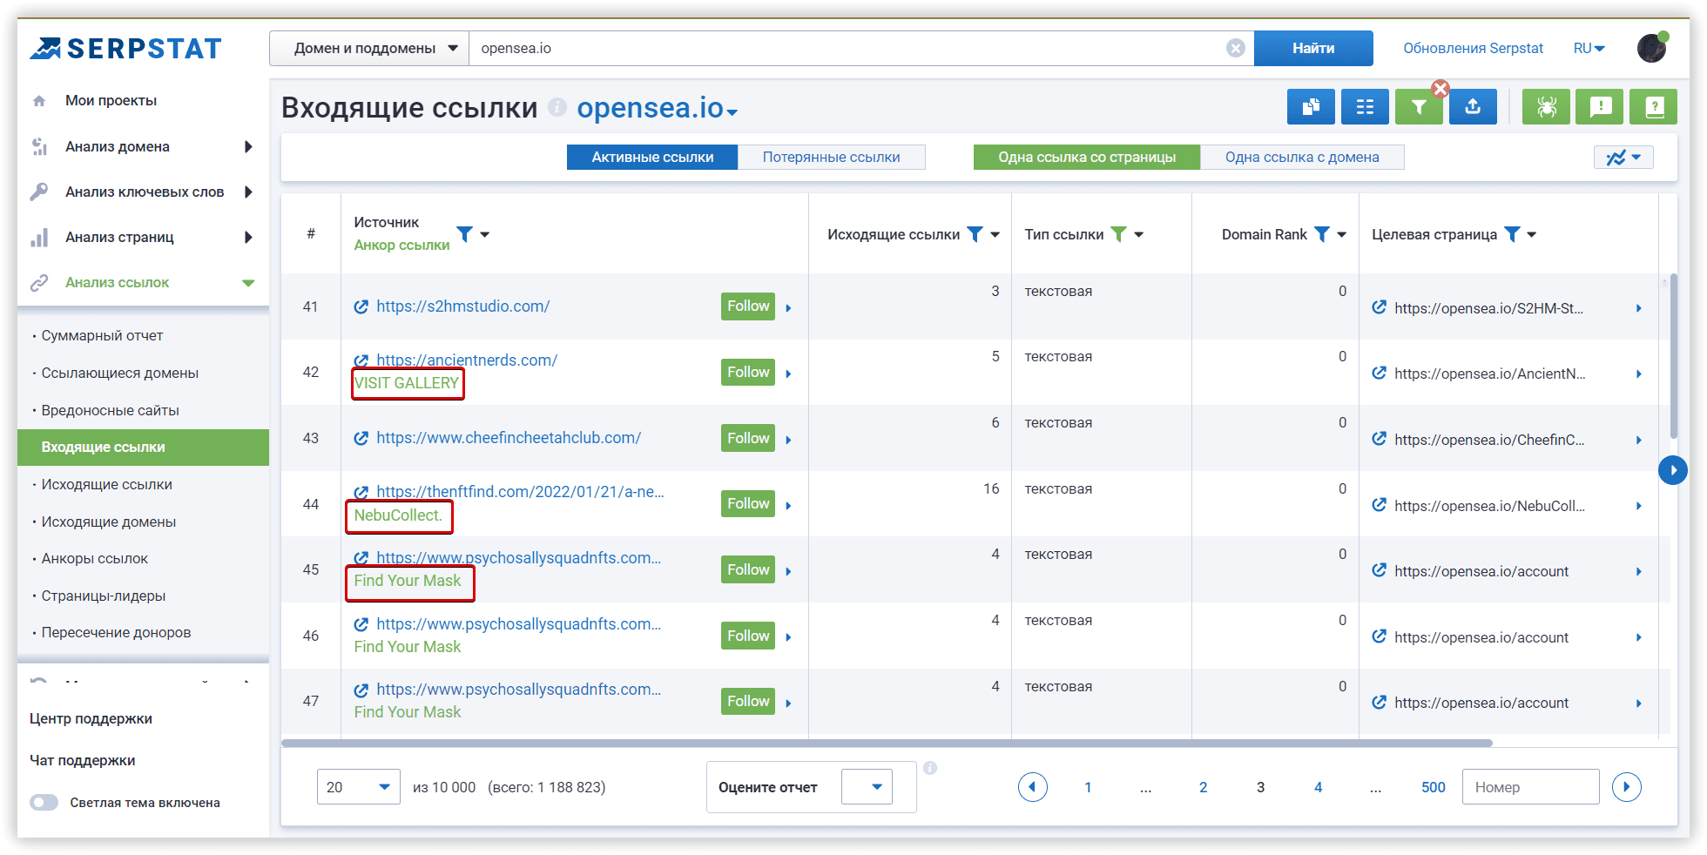
Task: Open sort dropdown of Источник column
Action: [485, 234]
